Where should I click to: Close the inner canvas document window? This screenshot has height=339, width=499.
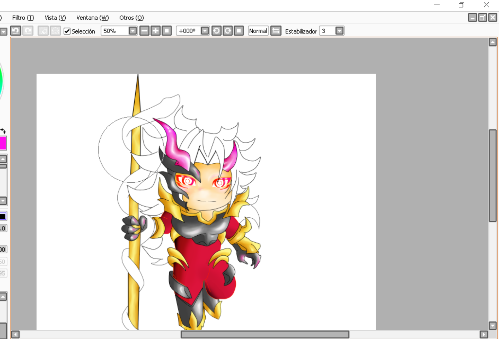click(493, 17)
